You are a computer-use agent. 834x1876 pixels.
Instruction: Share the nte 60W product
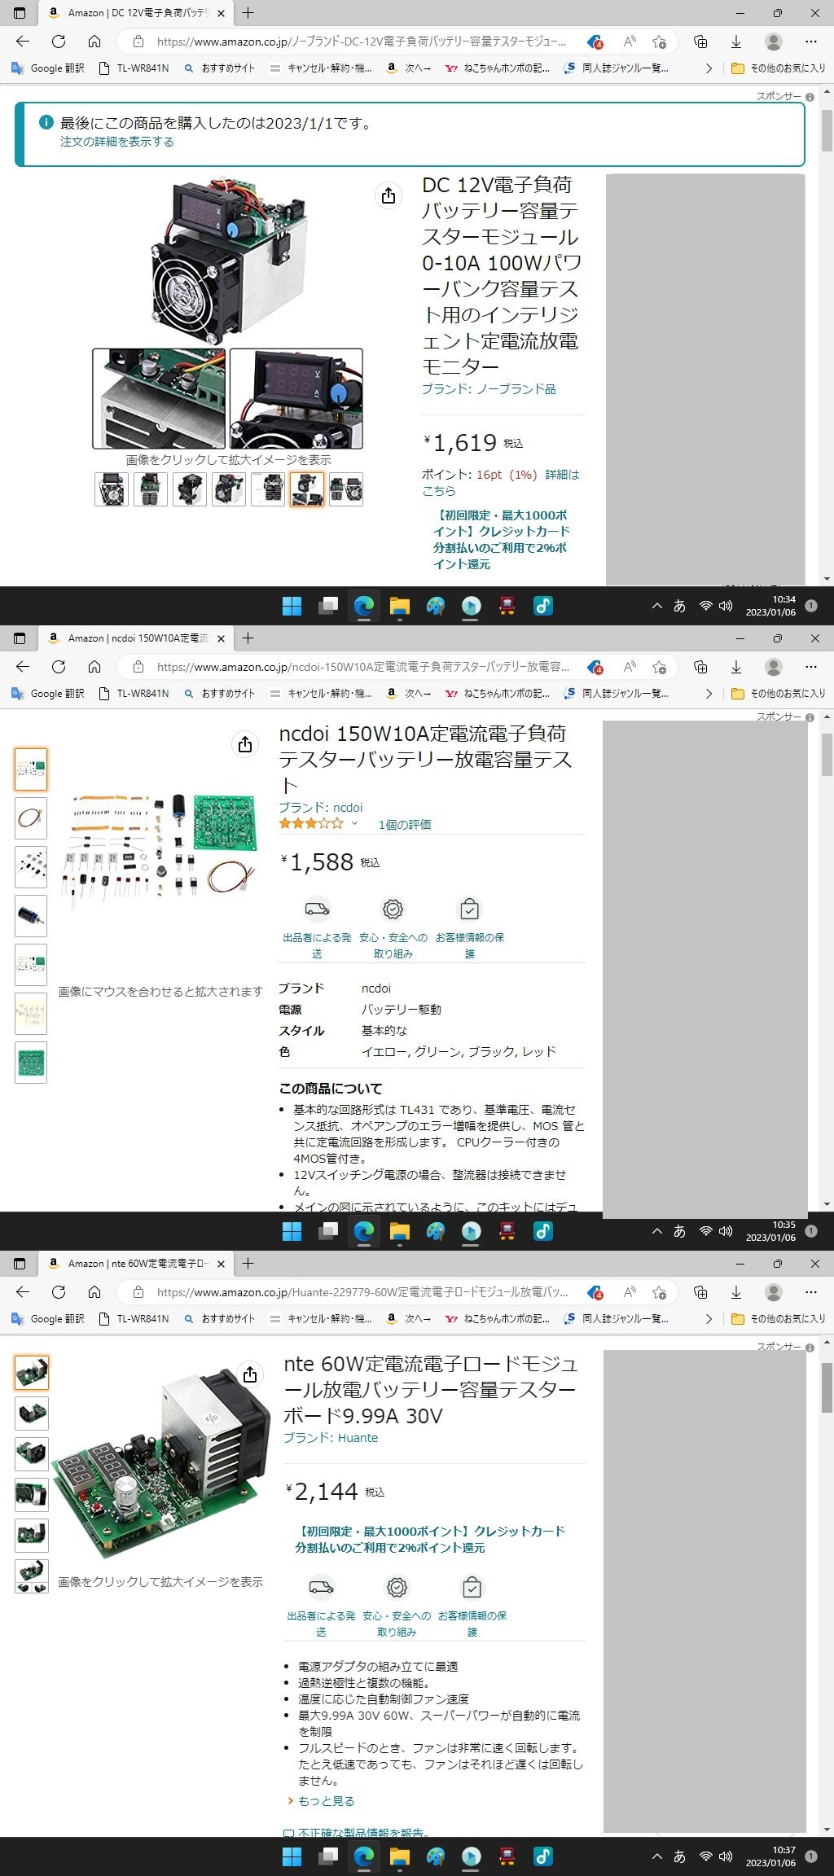[x=250, y=1374]
